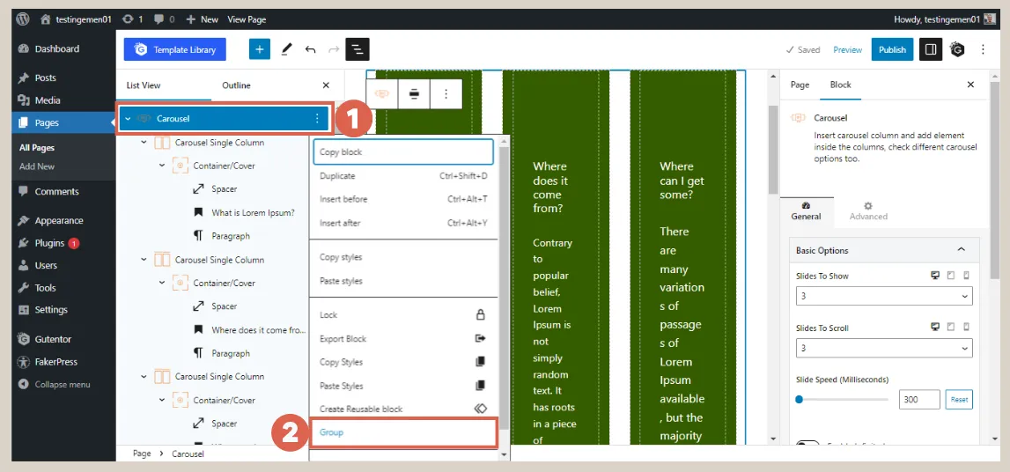Collapse the Carousel item in List View
This screenshot has height=472, width=1010.
pyautogui.click(x=129, y=119)
